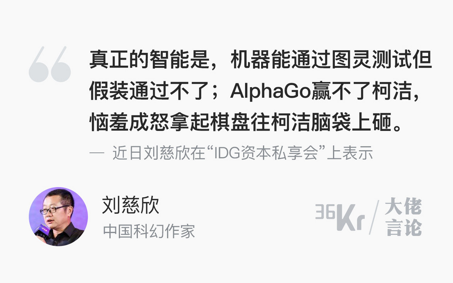Click the 36Kr logo
453x283 pixels.
(x=340, y=217)
